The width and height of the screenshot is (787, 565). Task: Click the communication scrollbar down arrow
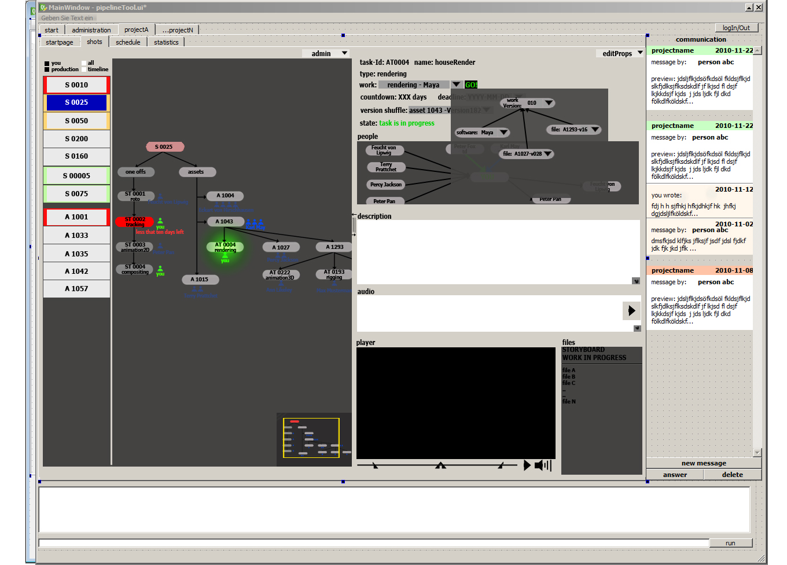(757, 453)
